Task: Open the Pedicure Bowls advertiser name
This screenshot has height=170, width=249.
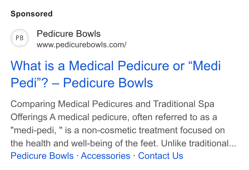Action: (x=68, y=34)
